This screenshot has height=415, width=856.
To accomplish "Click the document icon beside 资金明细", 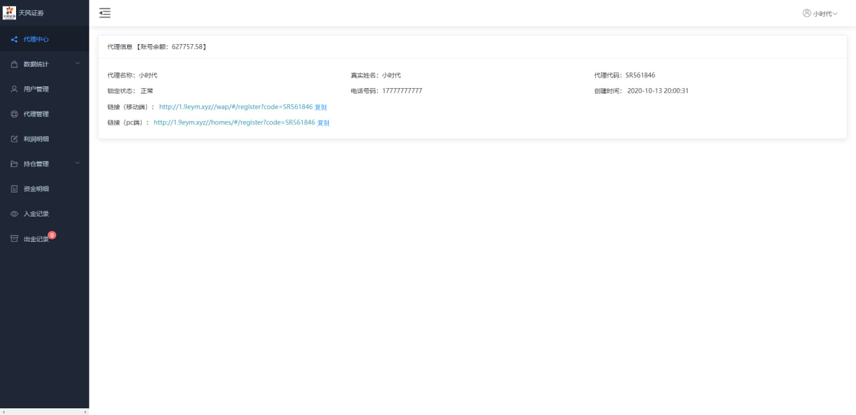I will 14,189.
